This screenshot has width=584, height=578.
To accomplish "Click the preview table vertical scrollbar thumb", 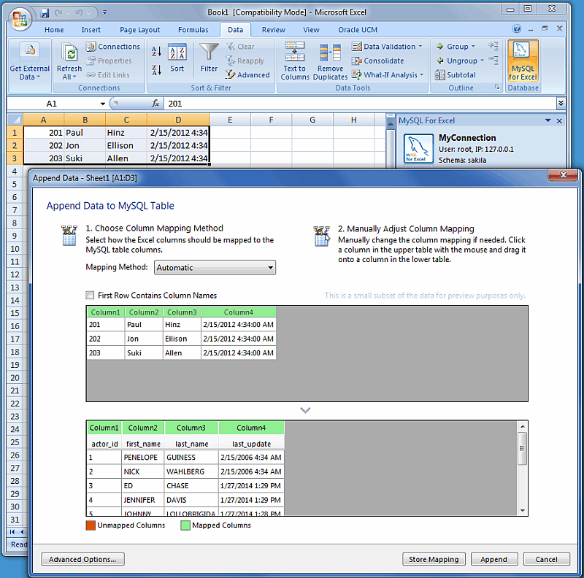I will pyautogui.click(x=522, y=448).
